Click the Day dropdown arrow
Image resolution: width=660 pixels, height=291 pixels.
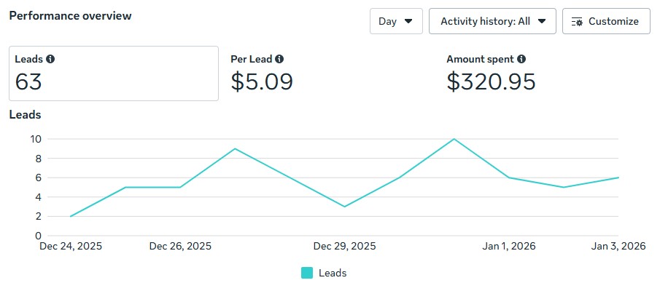[408, 21]
